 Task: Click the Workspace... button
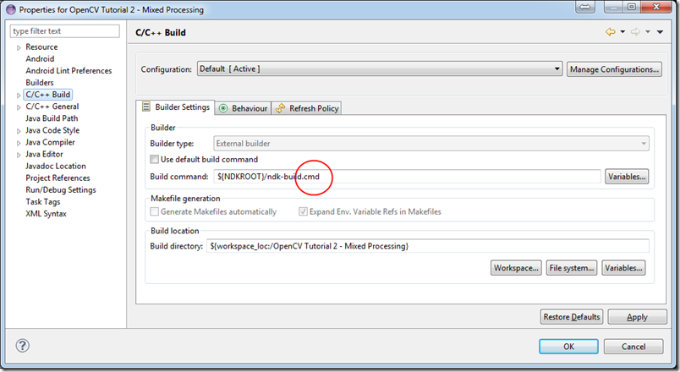516,268
